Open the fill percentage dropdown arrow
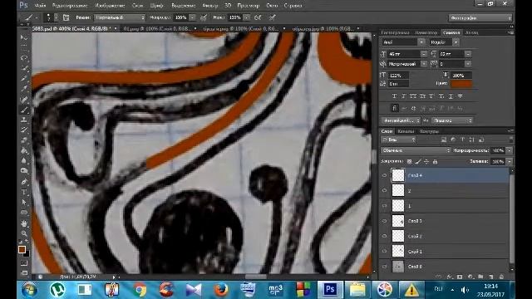 click(x=510, y=162)
